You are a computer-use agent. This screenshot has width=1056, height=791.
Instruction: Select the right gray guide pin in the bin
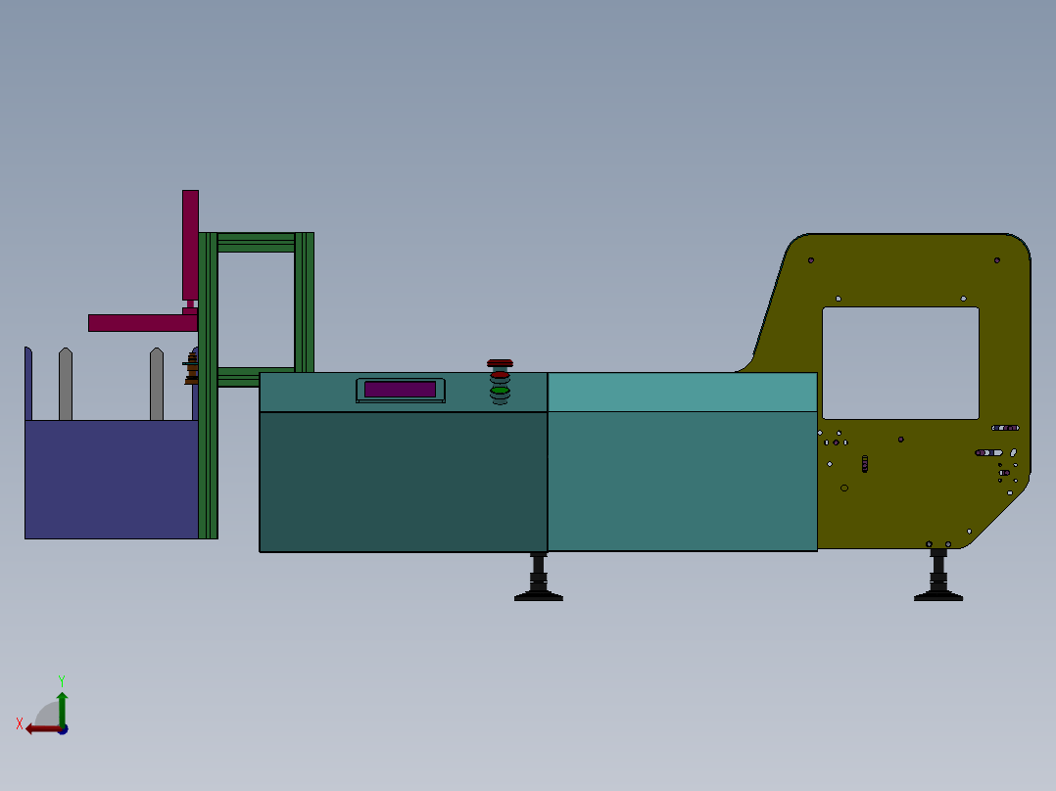pyautogui.click(x=157, y=385)
